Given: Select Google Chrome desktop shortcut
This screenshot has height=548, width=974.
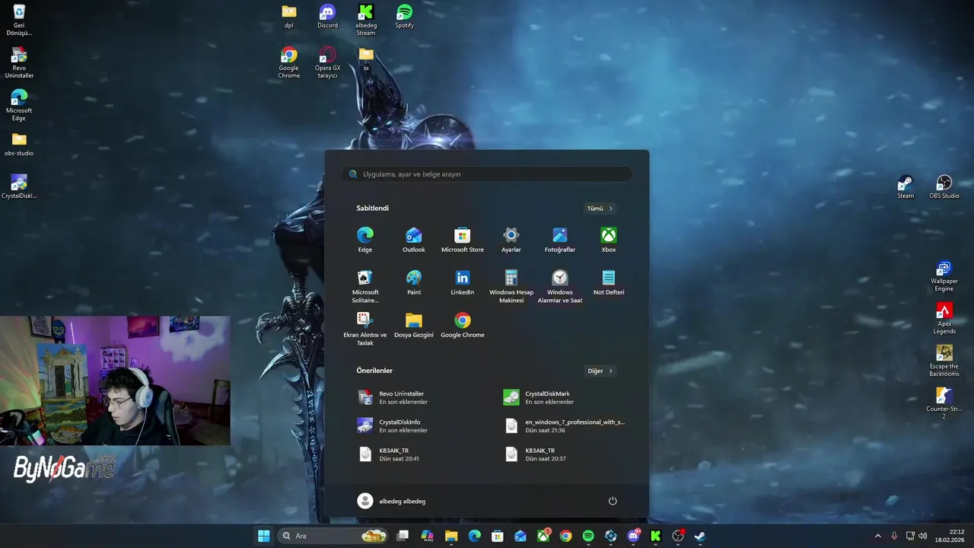Looking at the screenshot, I should (x=289, y=62).
